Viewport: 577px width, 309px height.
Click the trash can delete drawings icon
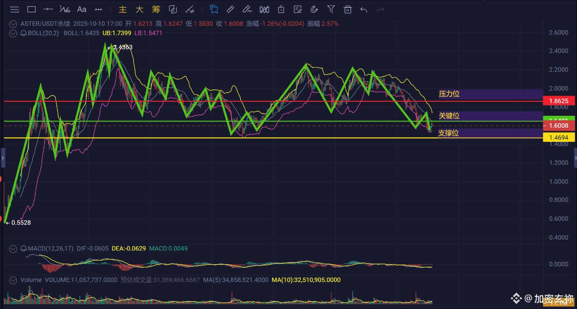coord(348,9)
